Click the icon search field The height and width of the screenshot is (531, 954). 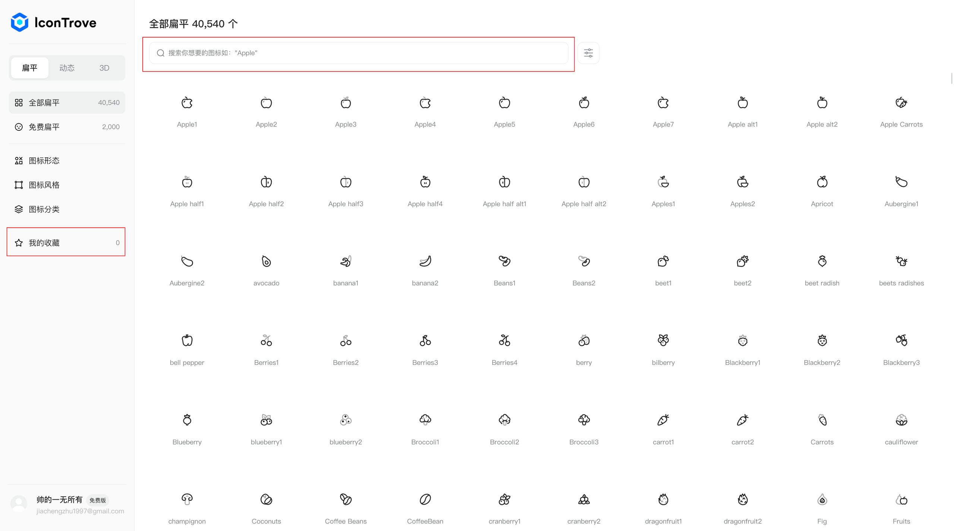[358, 53]
